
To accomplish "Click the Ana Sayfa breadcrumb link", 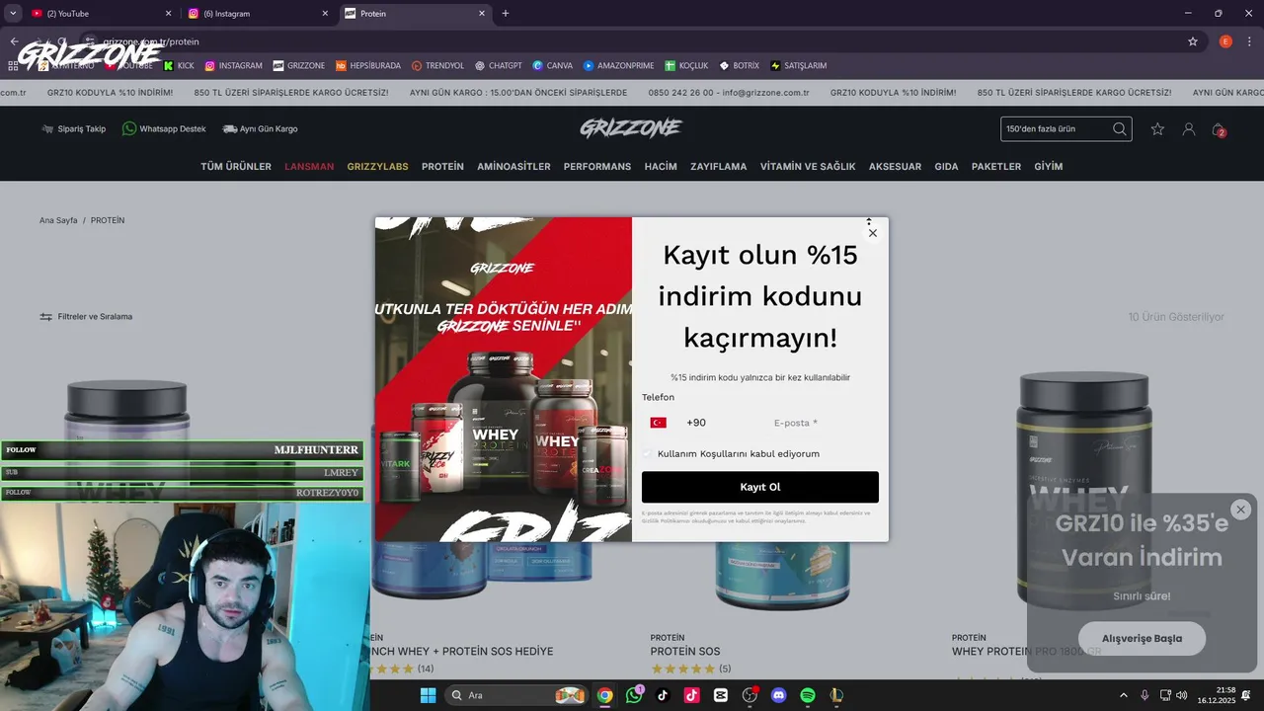I will 58,220.
